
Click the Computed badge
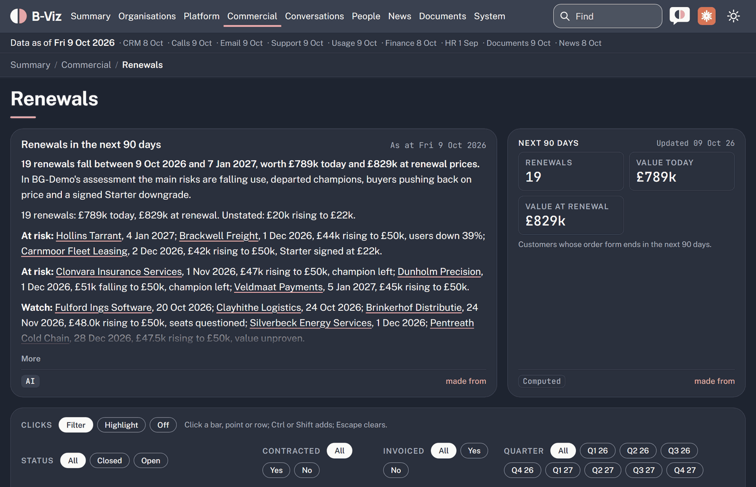(x=541, y=381)
